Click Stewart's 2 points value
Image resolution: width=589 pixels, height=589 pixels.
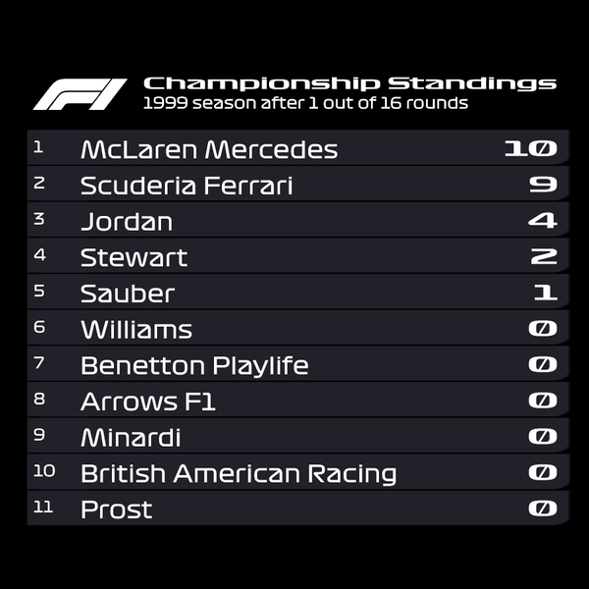click(x=543, y=257)
